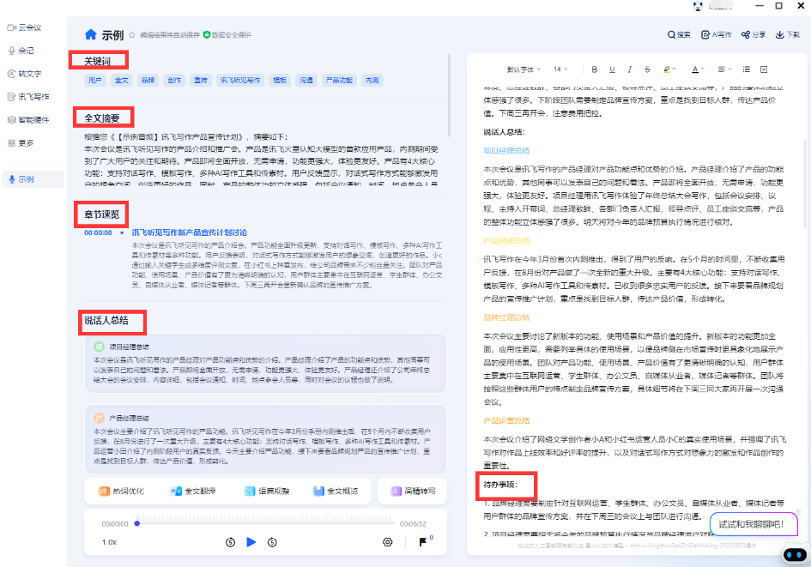Click the 项目经理总结 heading in the editor
The width and height of the screenshot is (811, 567).
(506, 150)
